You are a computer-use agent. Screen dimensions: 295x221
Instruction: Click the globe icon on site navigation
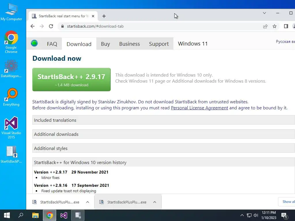[x=34, y=43]
